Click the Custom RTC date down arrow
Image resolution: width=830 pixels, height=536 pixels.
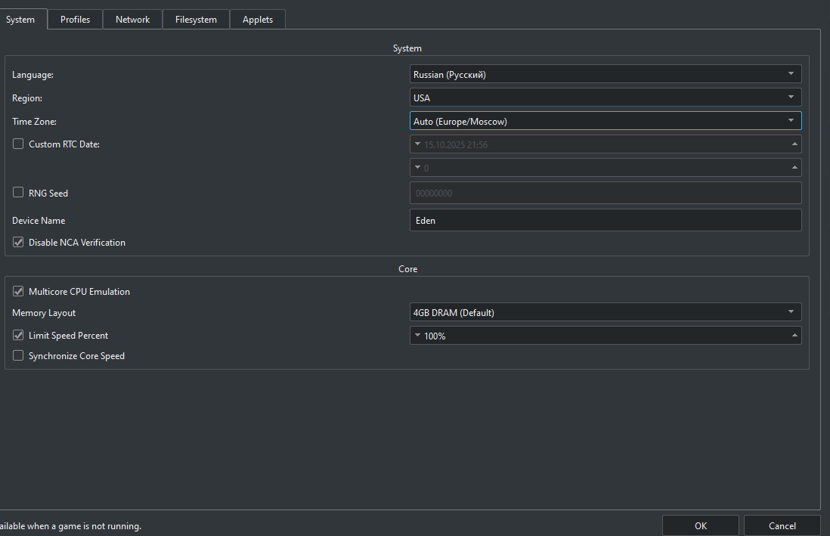[418, 144]
